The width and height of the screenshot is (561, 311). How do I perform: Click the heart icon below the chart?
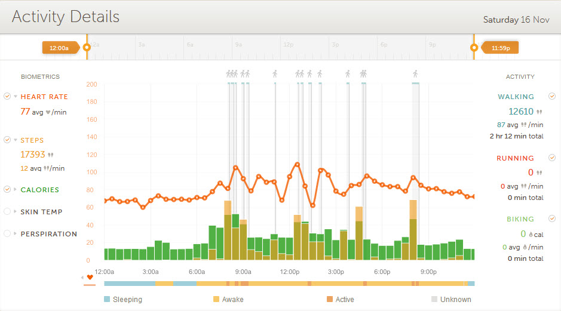(x=90, y=278)
